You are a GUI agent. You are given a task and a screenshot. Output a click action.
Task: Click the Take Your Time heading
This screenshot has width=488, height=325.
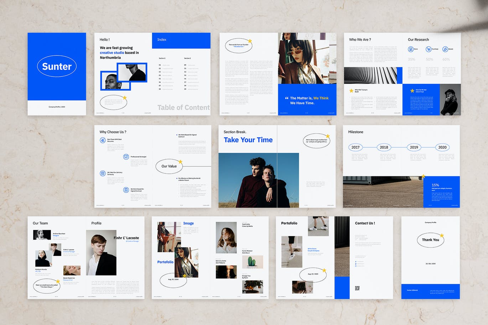pos(248,140)
